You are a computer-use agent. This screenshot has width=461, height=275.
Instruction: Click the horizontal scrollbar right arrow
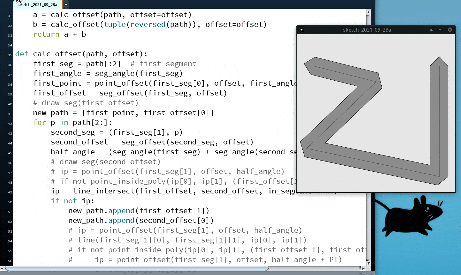[363, 268]
